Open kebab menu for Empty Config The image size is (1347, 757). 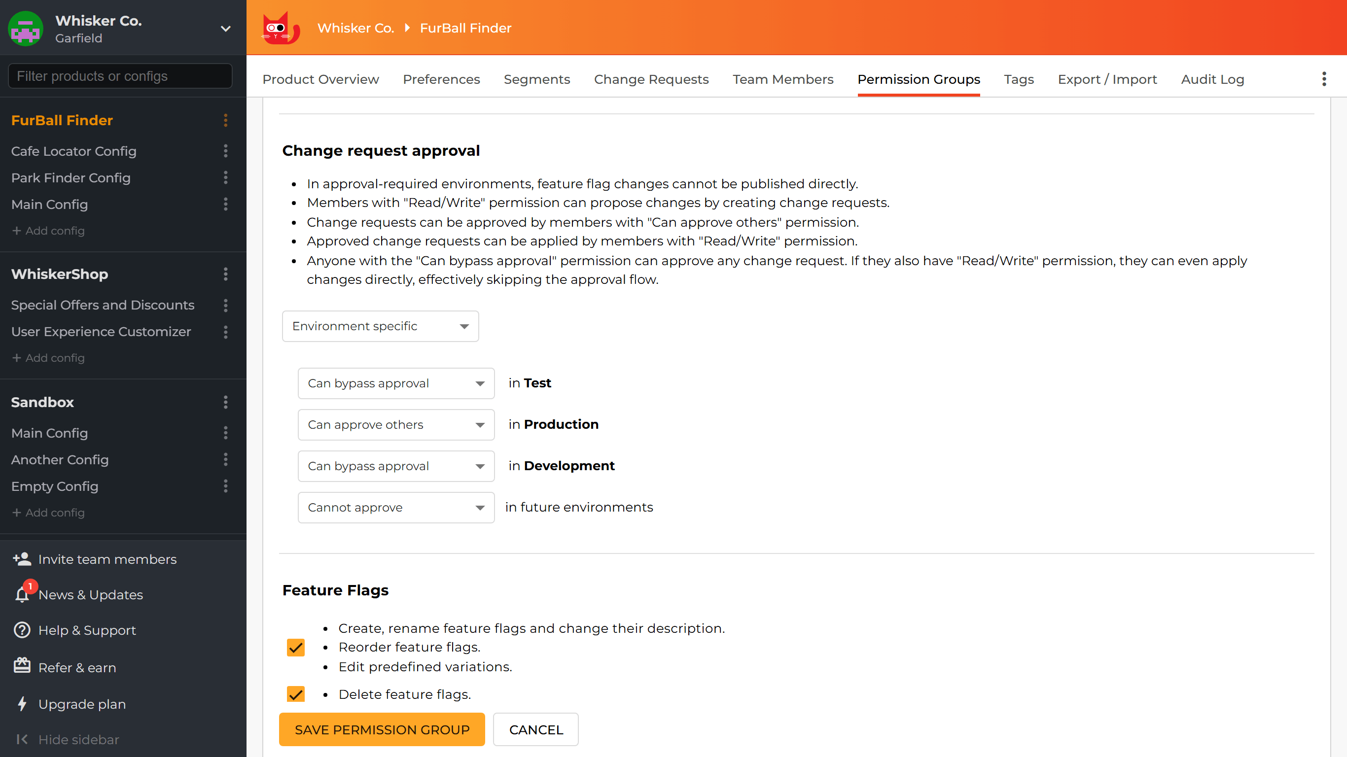pos(225,486)
